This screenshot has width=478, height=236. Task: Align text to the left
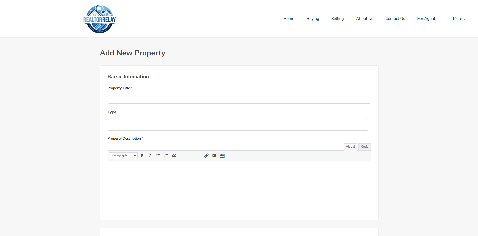[x=182, y=155]
